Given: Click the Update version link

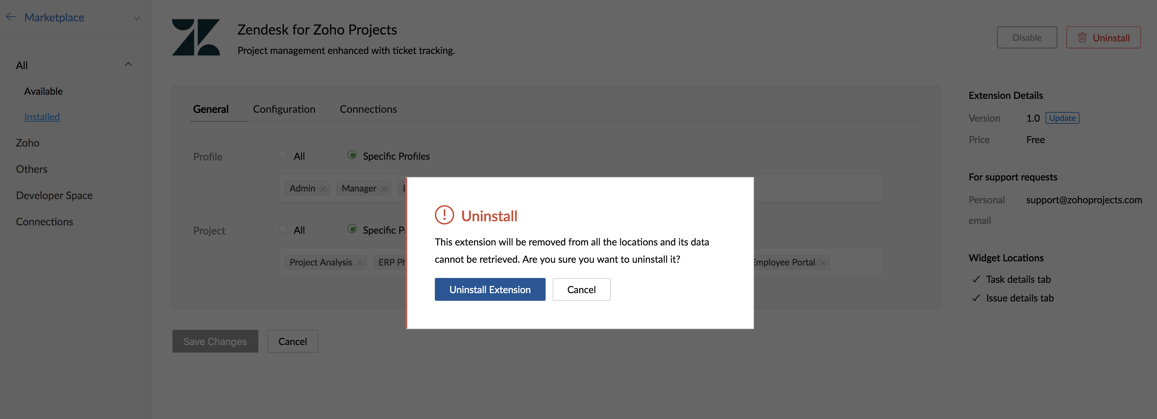Looking at the screenshot, I should coord(1062,118).
